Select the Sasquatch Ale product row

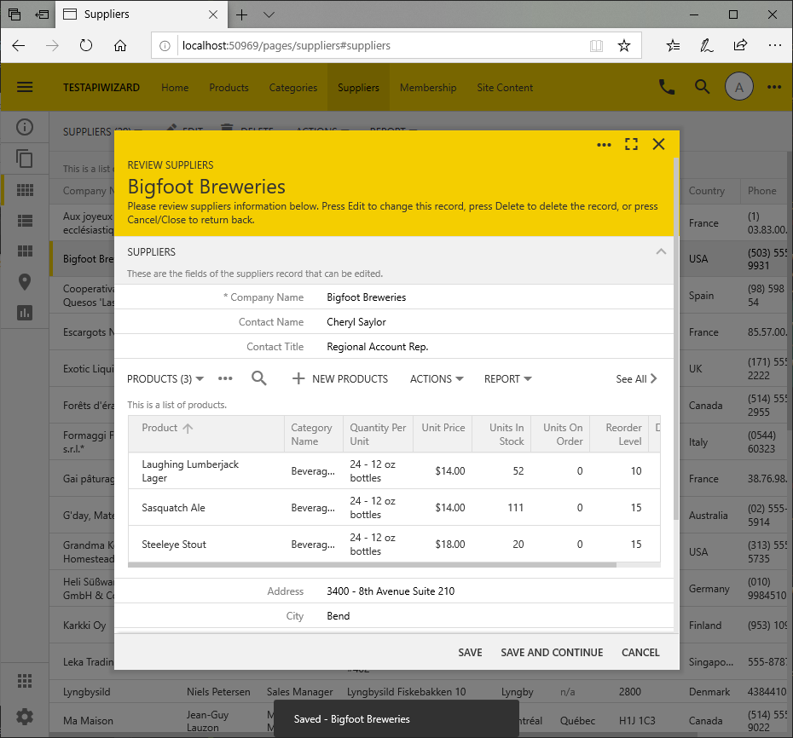[394, 508]
